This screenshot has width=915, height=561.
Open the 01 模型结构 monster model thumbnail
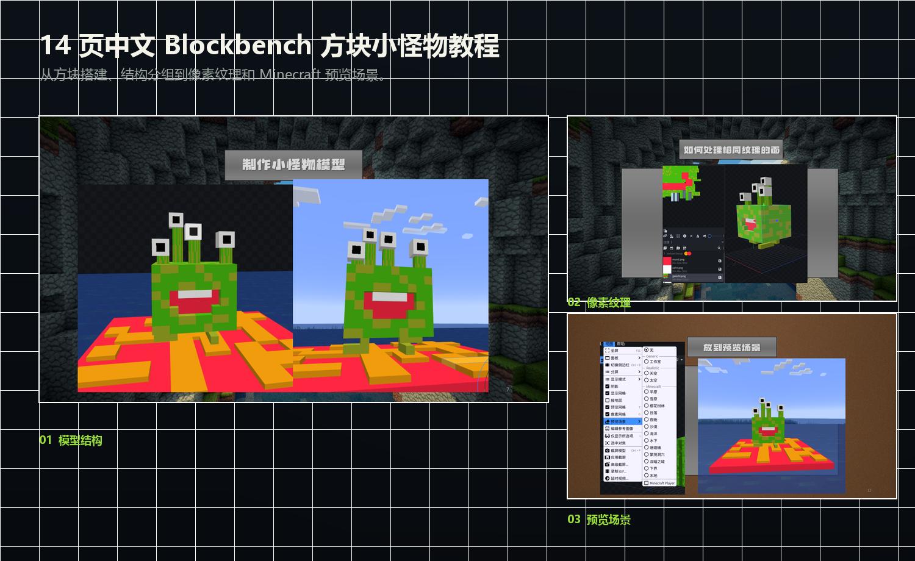293,259
